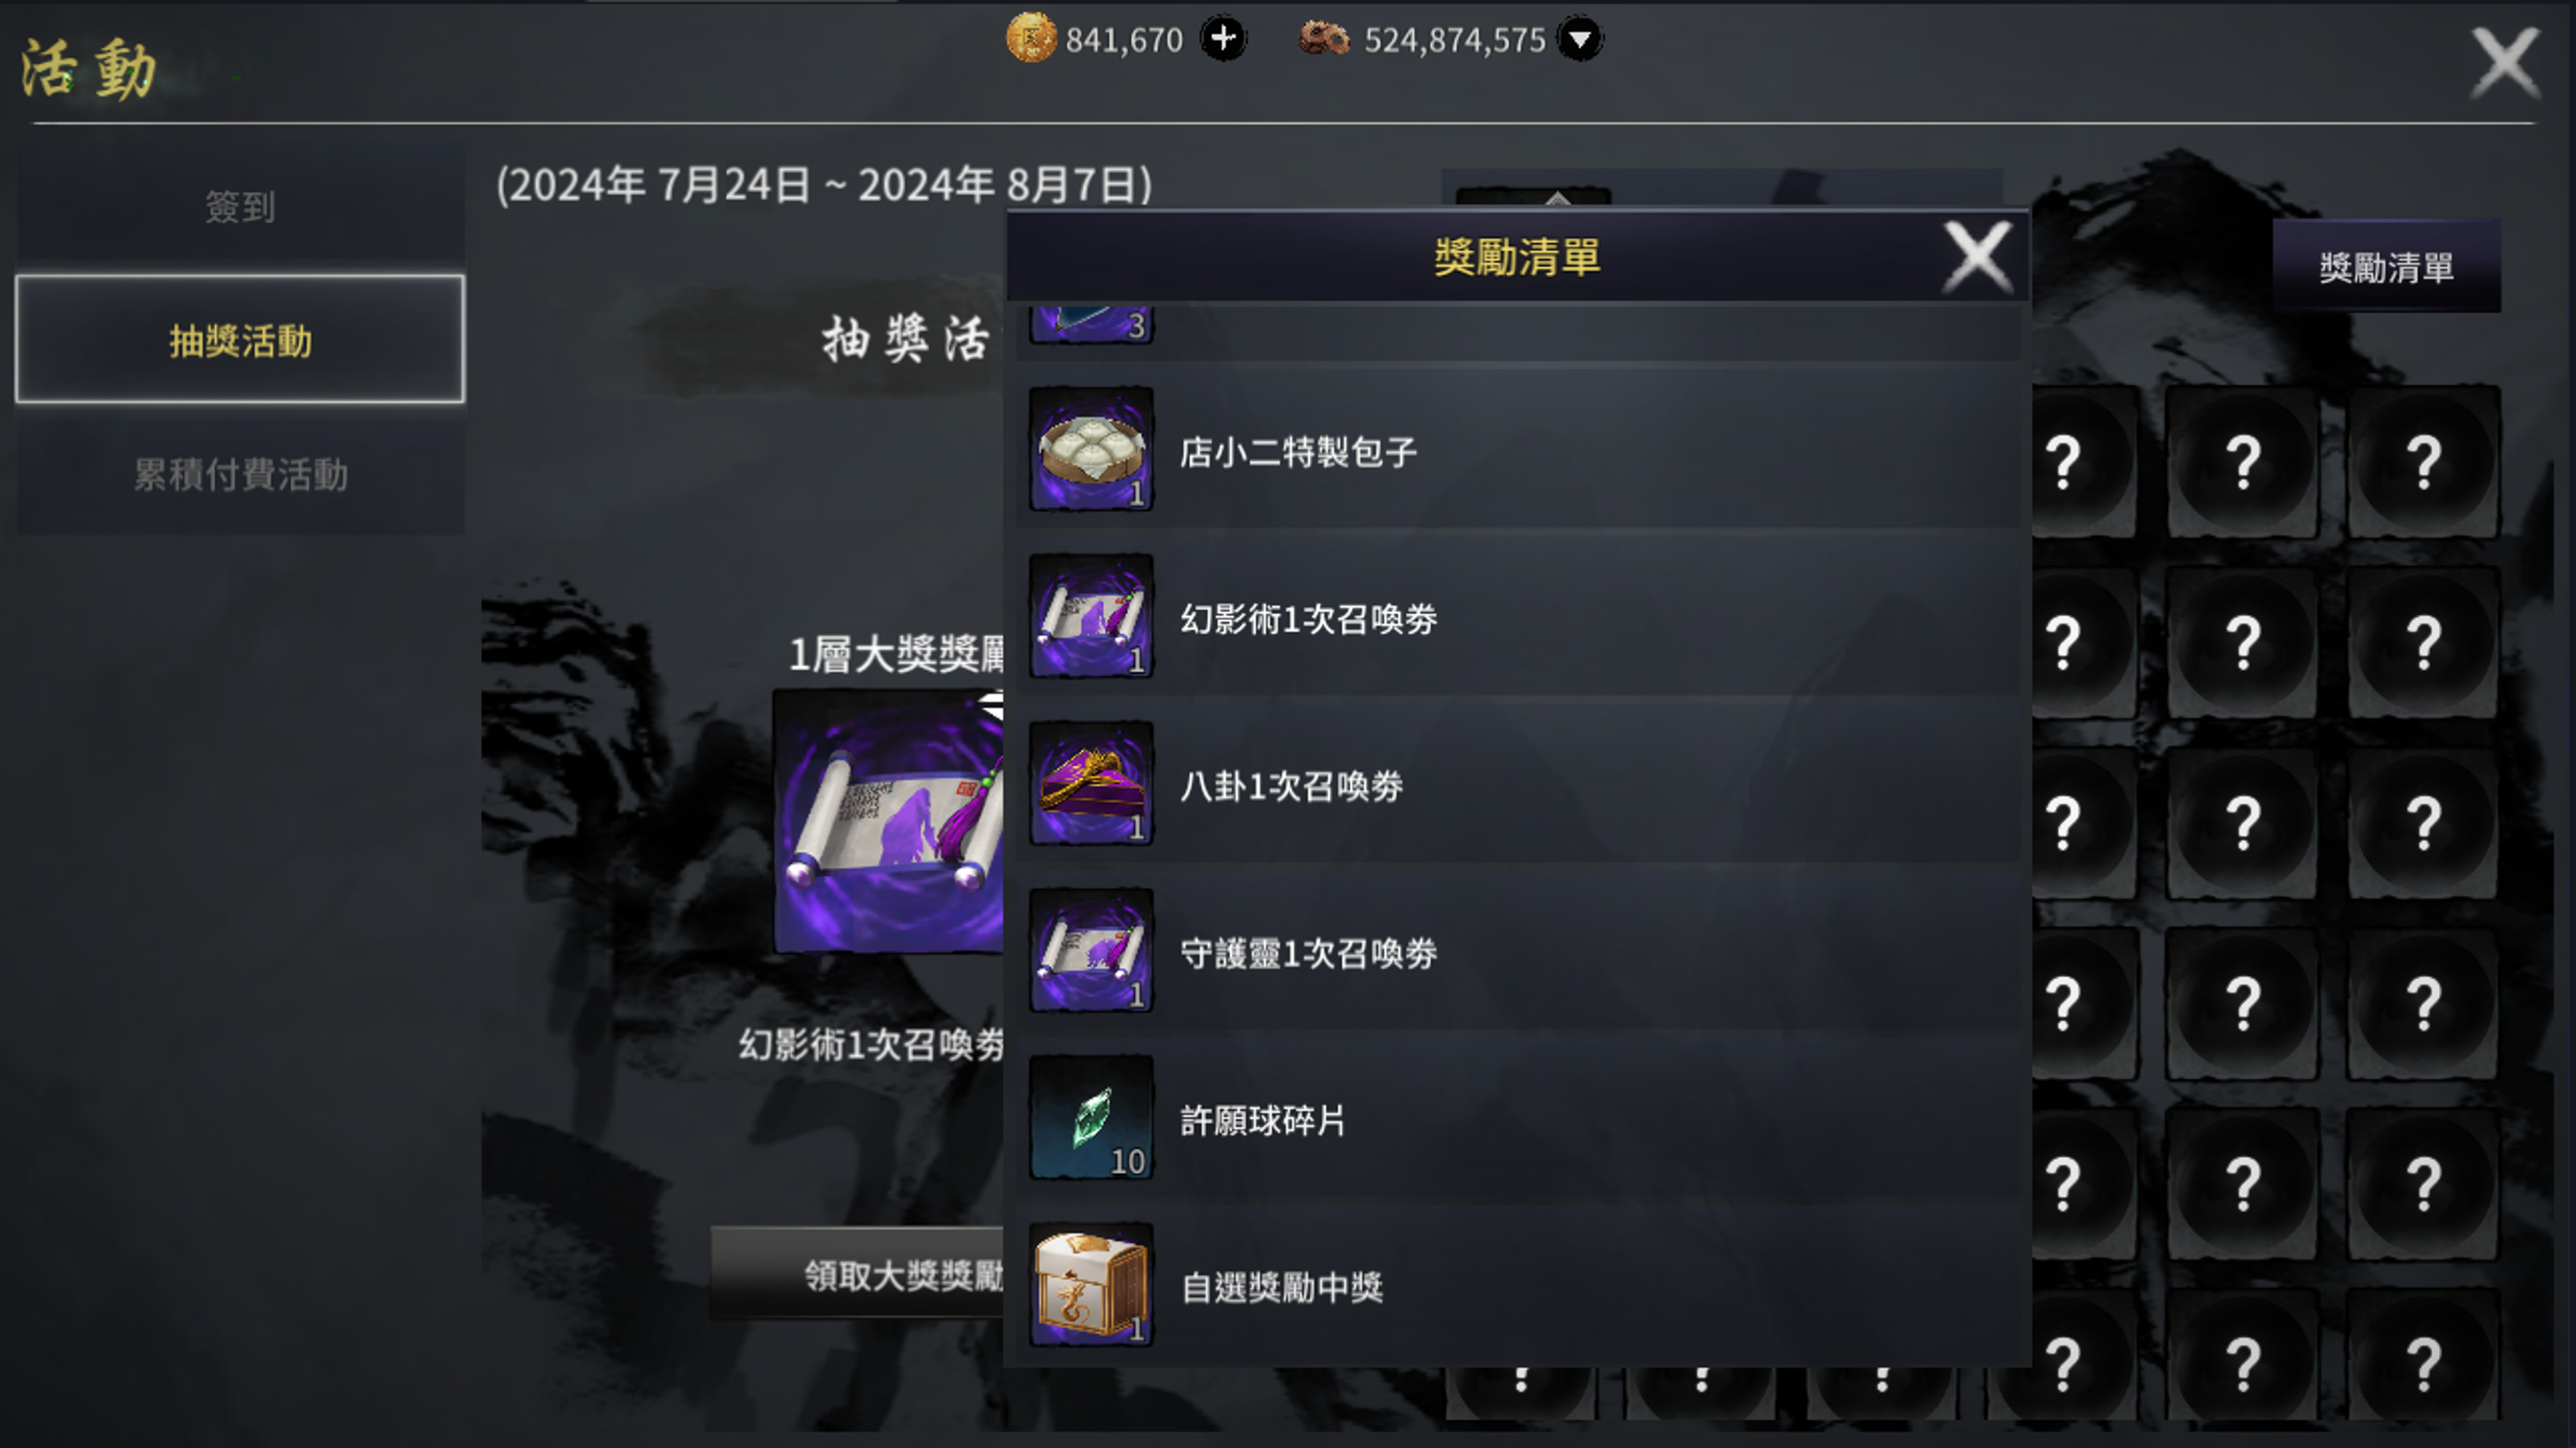Open the 獎勵清單 button on the right
2576x1448 pixels.
click(x=2386, y=267)
